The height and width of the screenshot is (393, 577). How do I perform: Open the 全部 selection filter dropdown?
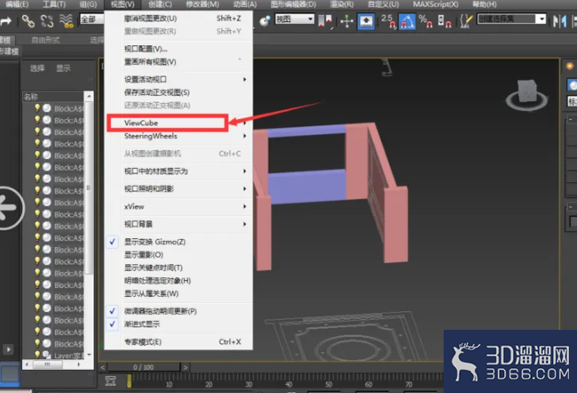[x=92, y=20]
